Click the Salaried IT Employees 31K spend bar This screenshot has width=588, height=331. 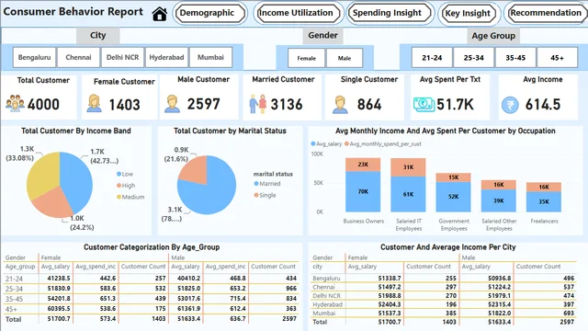click(408, 167)
